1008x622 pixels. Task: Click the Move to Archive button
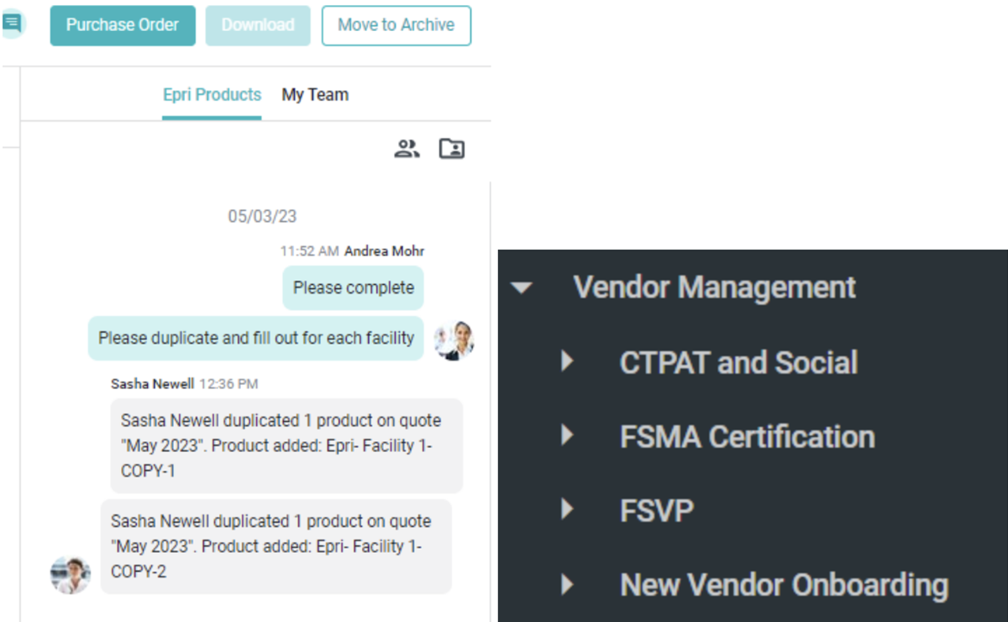coord(396,25)
